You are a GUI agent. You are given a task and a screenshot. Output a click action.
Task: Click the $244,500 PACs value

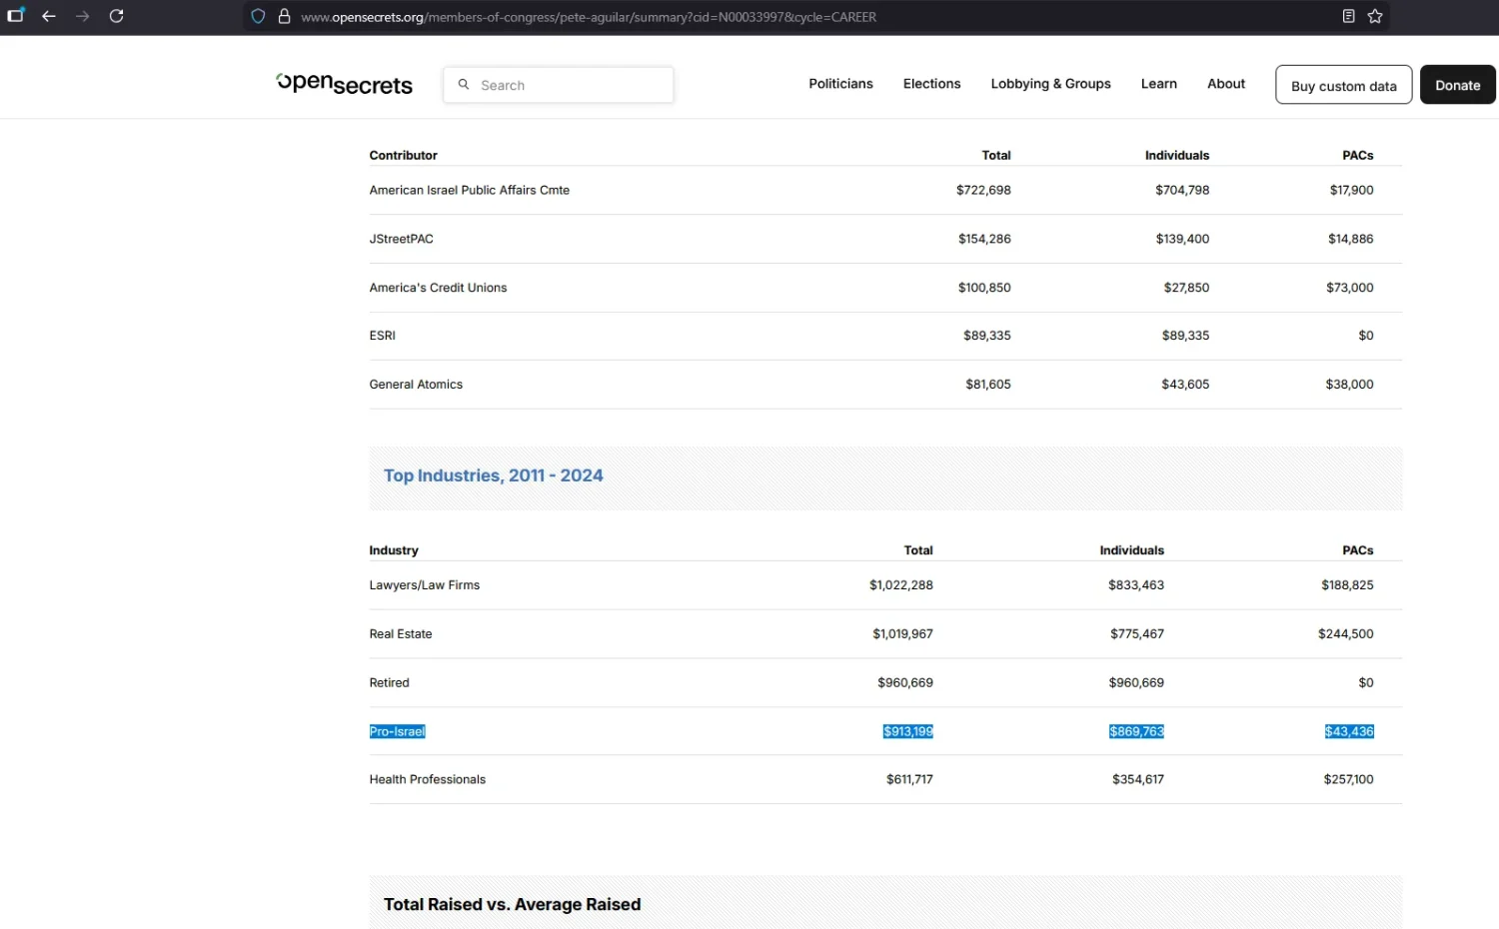click(x=1345, y=634)
